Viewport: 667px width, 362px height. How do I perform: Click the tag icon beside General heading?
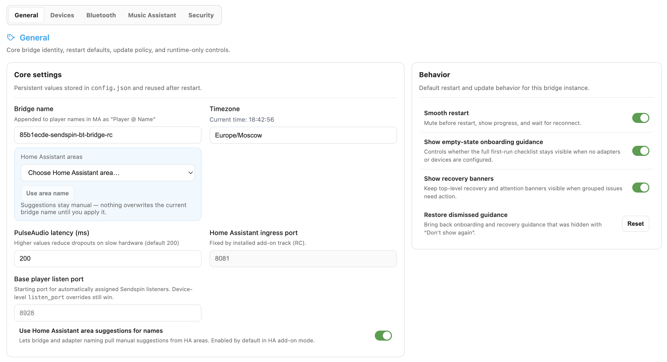11,38
